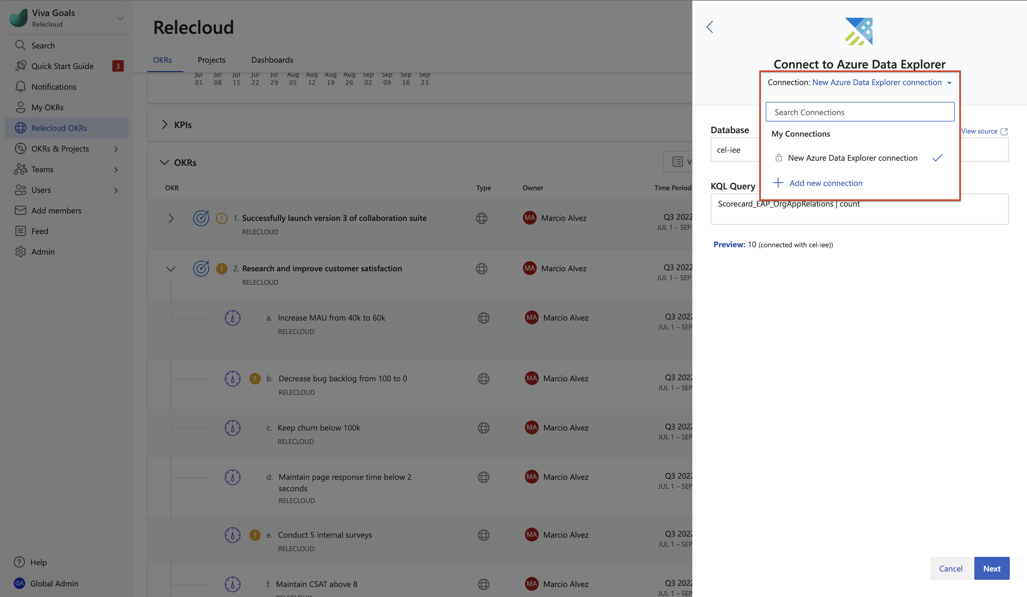
Task: Open Quick Start Guide rocket icon
Action: 20,66
